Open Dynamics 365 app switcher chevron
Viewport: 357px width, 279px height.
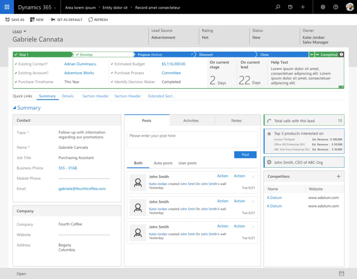point(55,8)
